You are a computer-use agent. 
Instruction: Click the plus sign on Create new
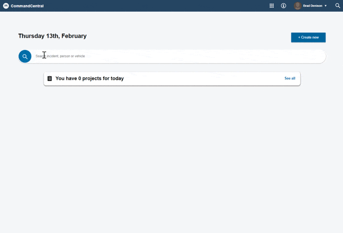coord(299,37)
